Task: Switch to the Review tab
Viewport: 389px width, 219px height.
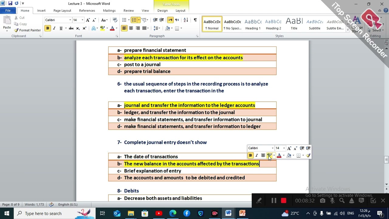Action: click(x=129, y=11)
